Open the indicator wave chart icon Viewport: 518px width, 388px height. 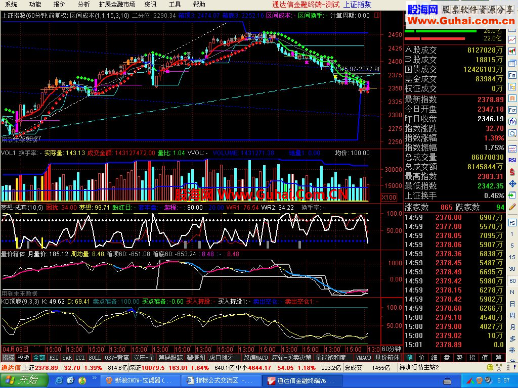point(512,148)
